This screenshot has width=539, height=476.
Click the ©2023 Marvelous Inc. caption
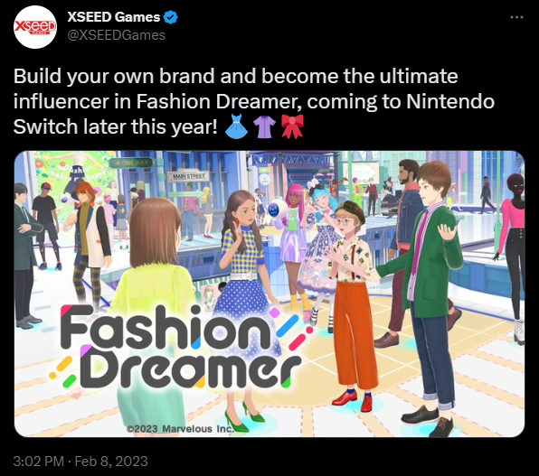coord(180,429)
